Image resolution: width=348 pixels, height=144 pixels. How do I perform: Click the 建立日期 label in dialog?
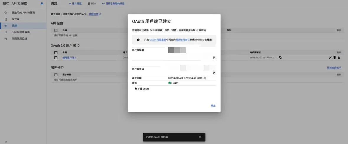[137, 78]
